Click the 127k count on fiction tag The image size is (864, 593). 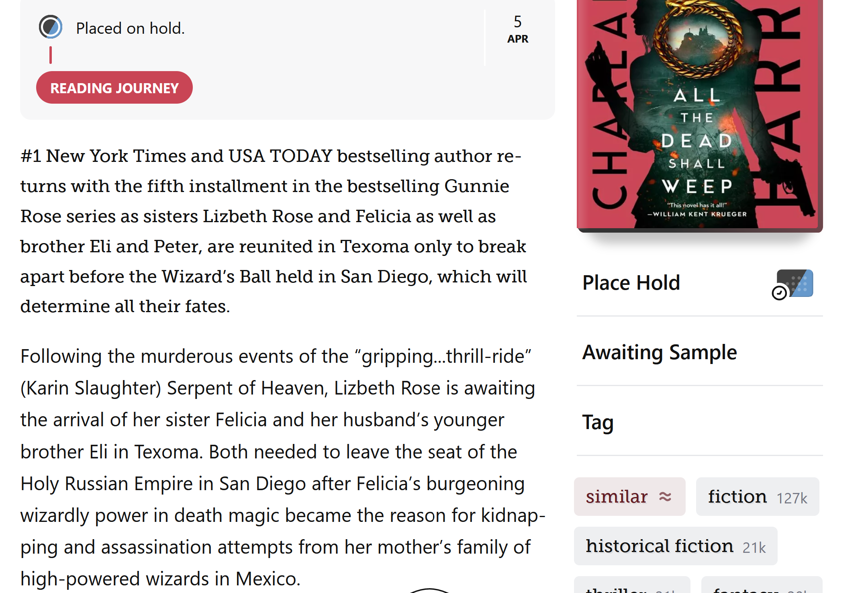coord(792,498)
